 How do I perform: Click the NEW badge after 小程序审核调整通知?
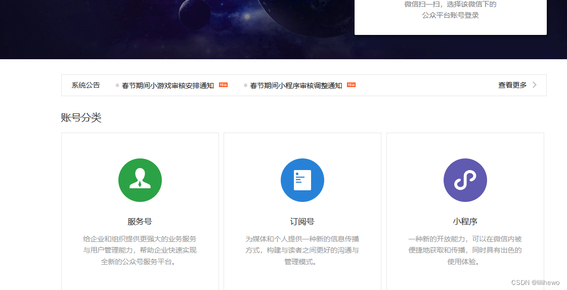(351, 85)
